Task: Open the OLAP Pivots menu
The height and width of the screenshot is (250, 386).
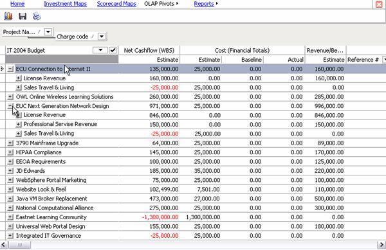Action: [x=161, y=4]
